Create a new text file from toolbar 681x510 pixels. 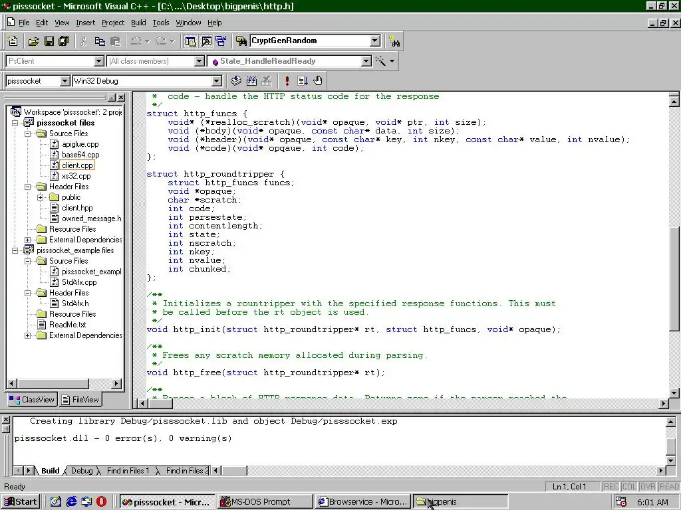tap(13, 41)
